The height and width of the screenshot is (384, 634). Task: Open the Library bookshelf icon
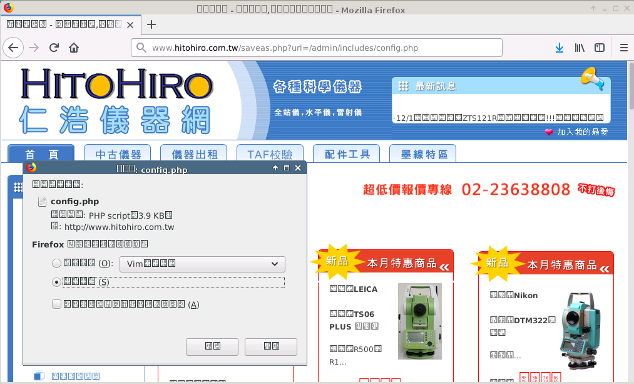click(580, 48)
